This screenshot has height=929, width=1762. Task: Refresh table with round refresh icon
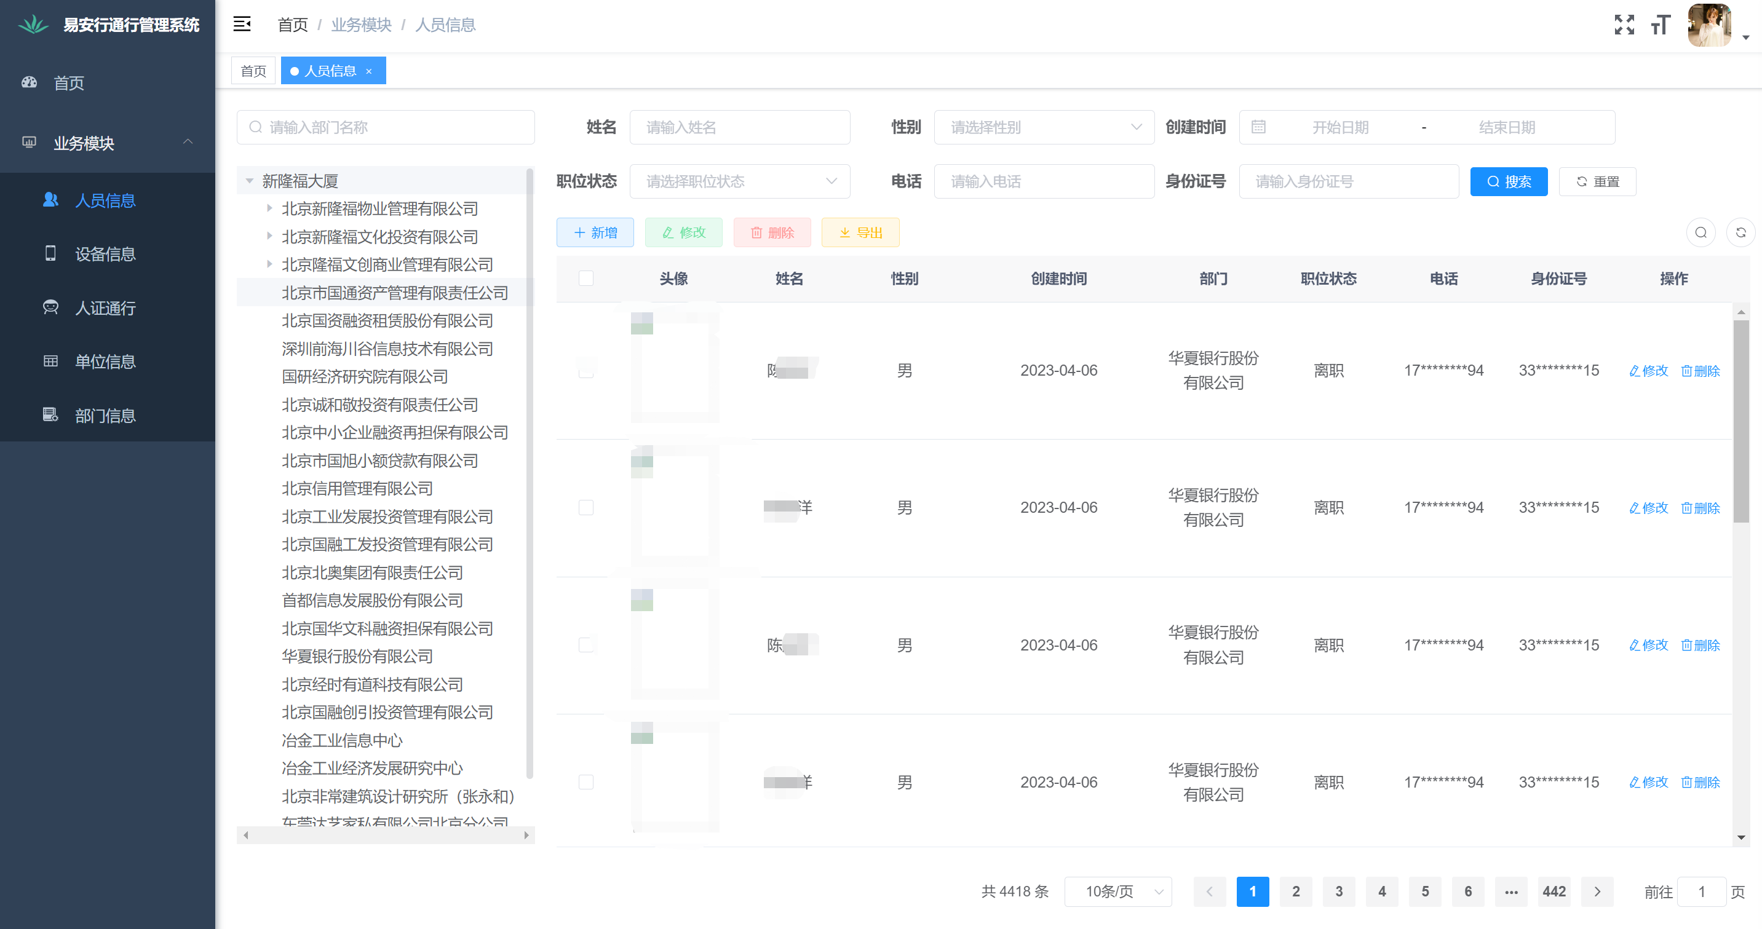(1740, 232)
